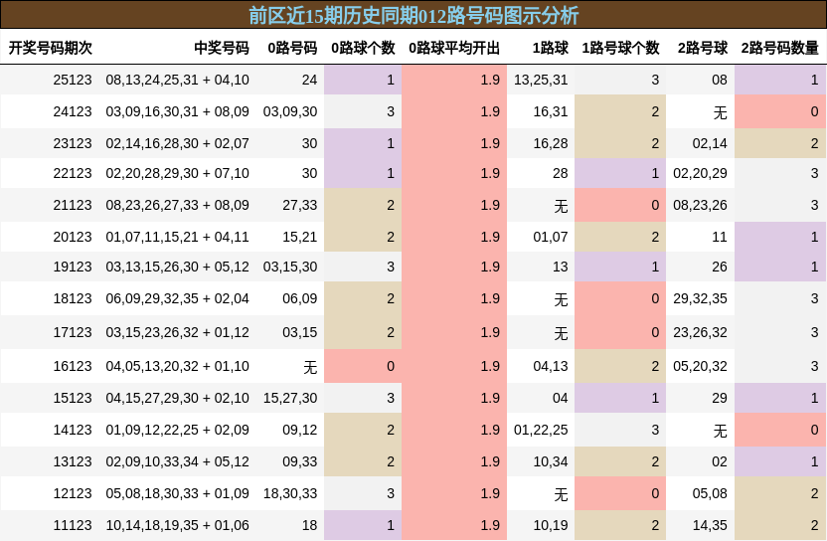
Task: Click winning numbers 04,05,13,20,32 + 01,10
Action: tap(177, 366)
